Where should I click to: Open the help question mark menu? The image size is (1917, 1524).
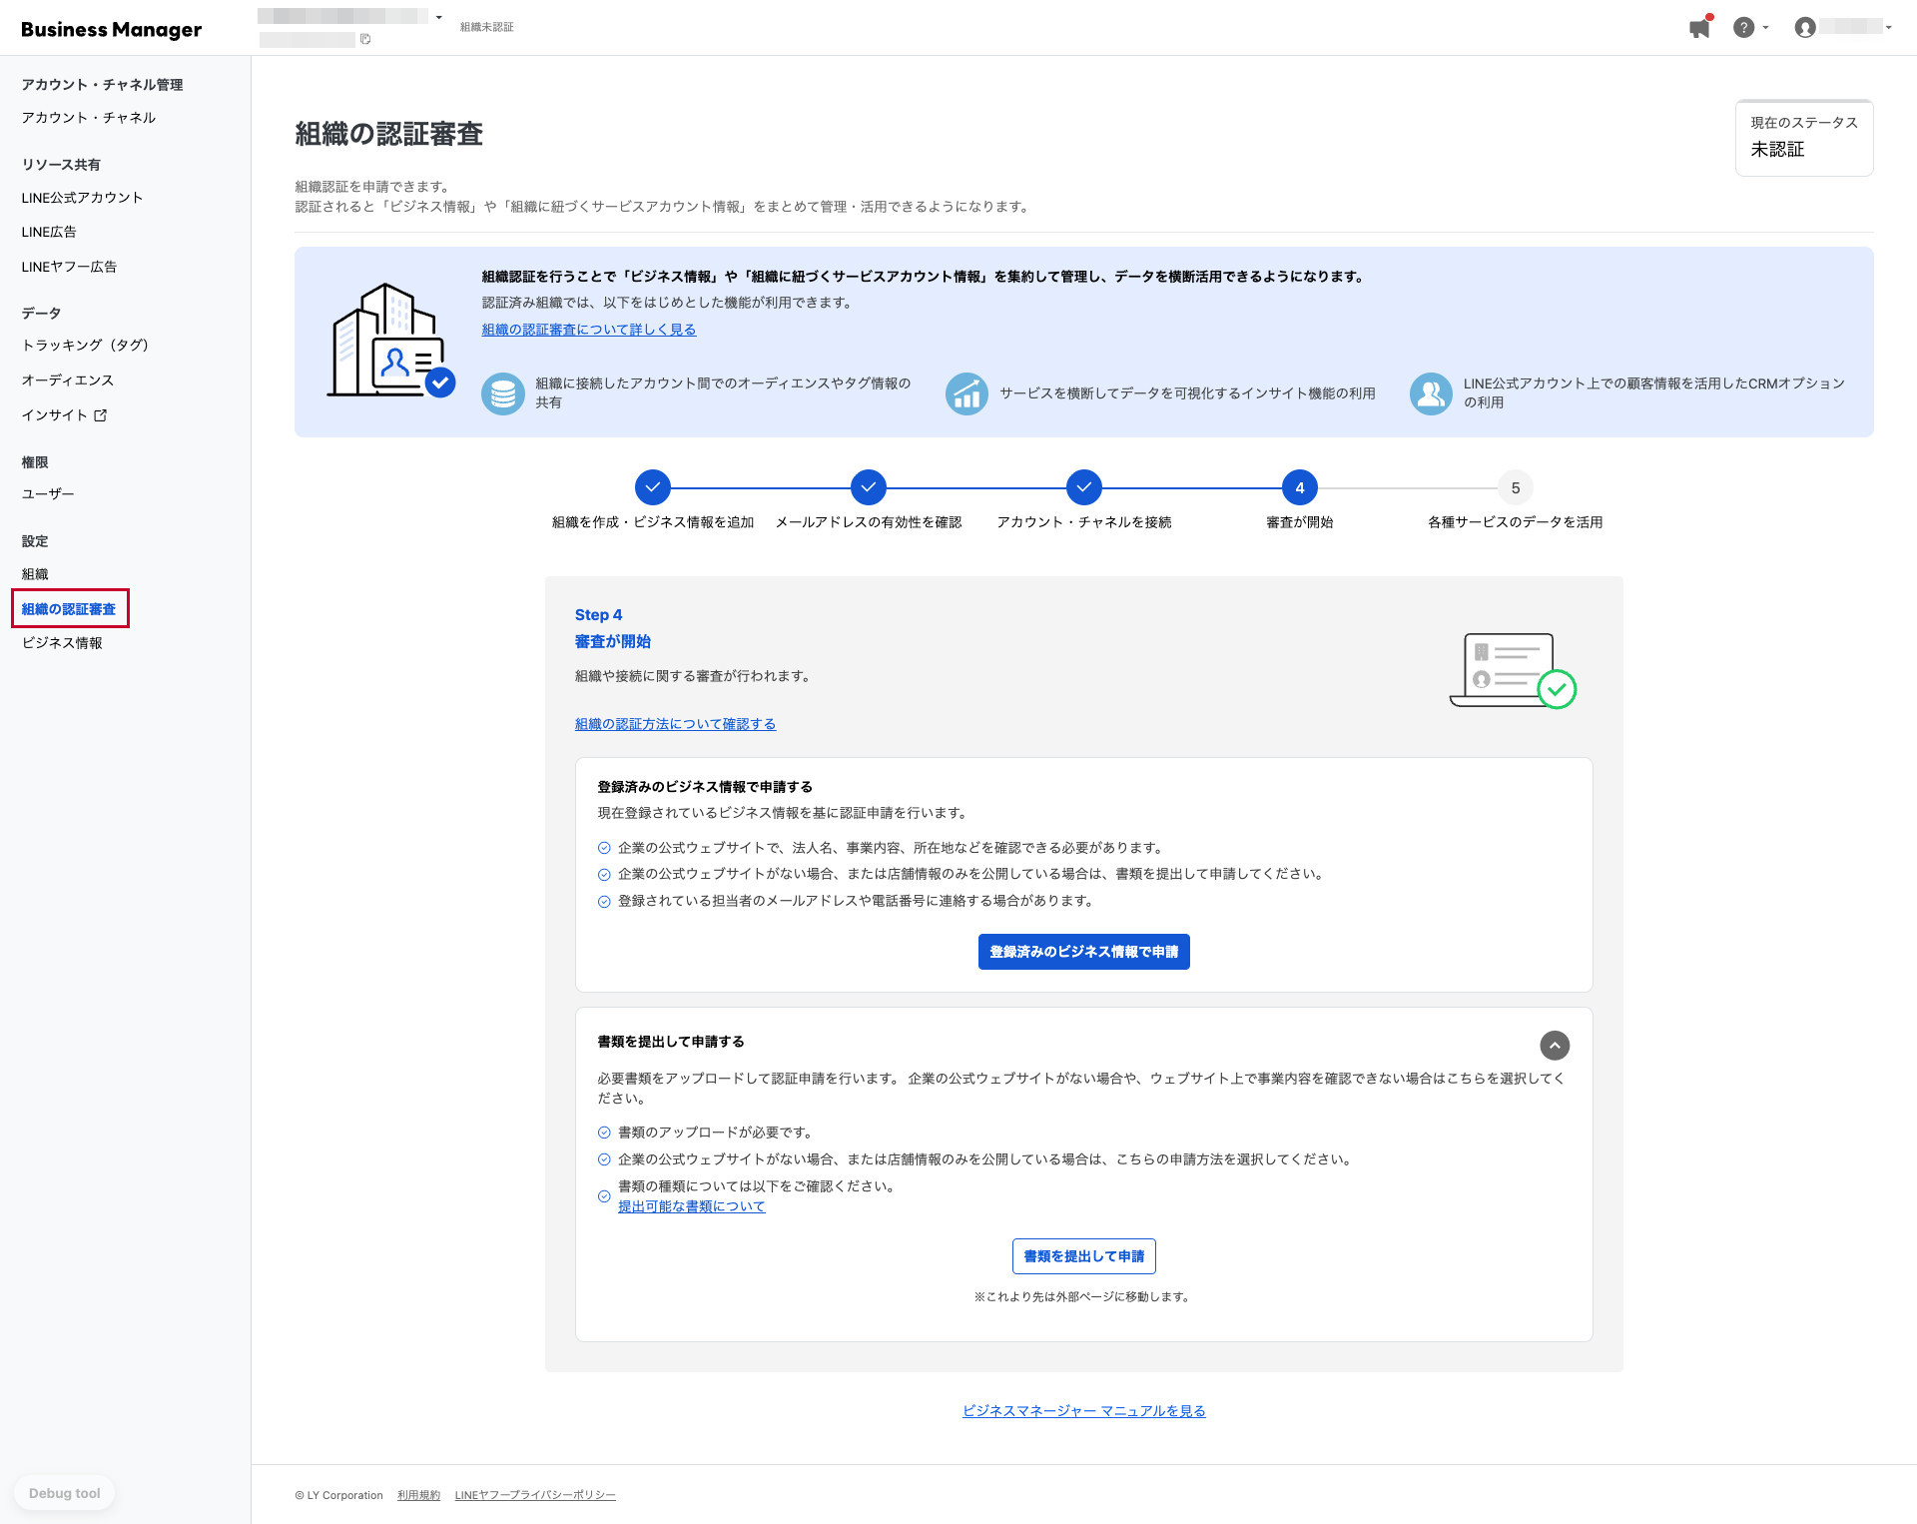tap(1743, 28)
